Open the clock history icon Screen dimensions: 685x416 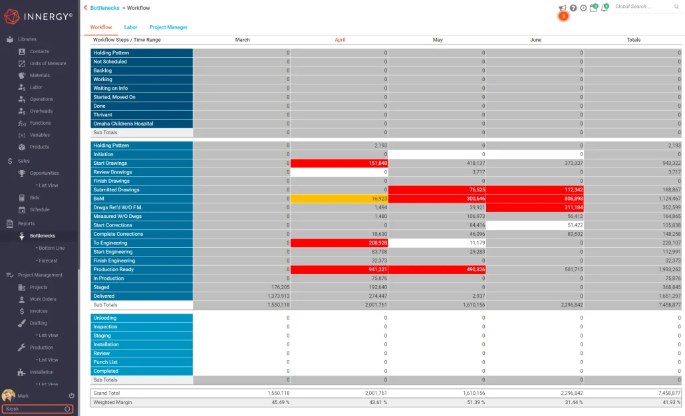[x=583, y=8]
